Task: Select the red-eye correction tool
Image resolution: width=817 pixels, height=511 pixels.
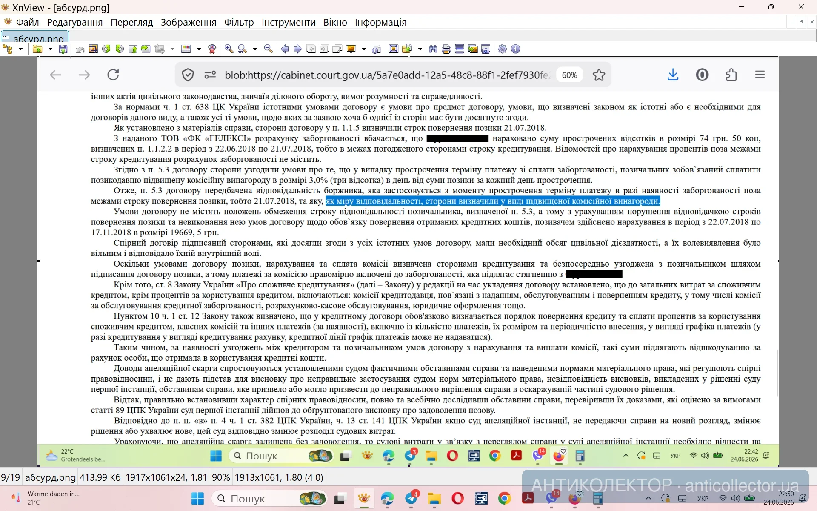Action: tap(212, 49)
